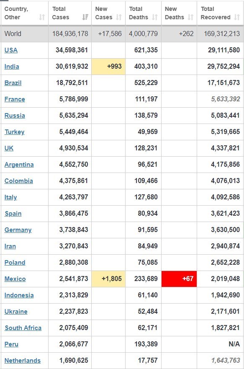Sort table by New Cases arrows
244x369 pixels.
(119, 17)
